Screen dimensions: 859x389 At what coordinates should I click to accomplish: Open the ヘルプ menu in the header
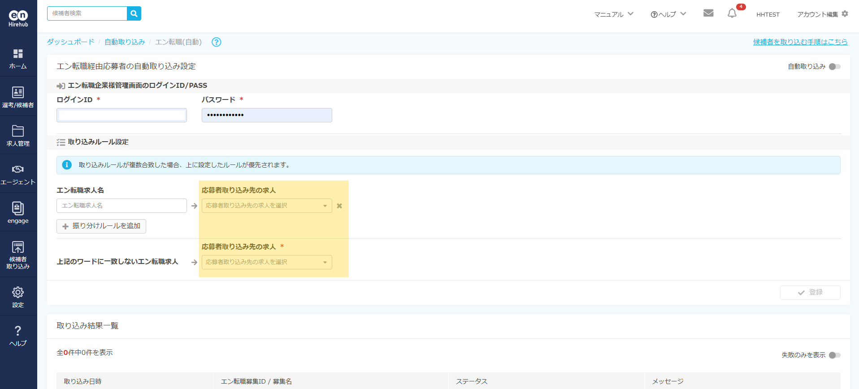(x=668, y=14)
